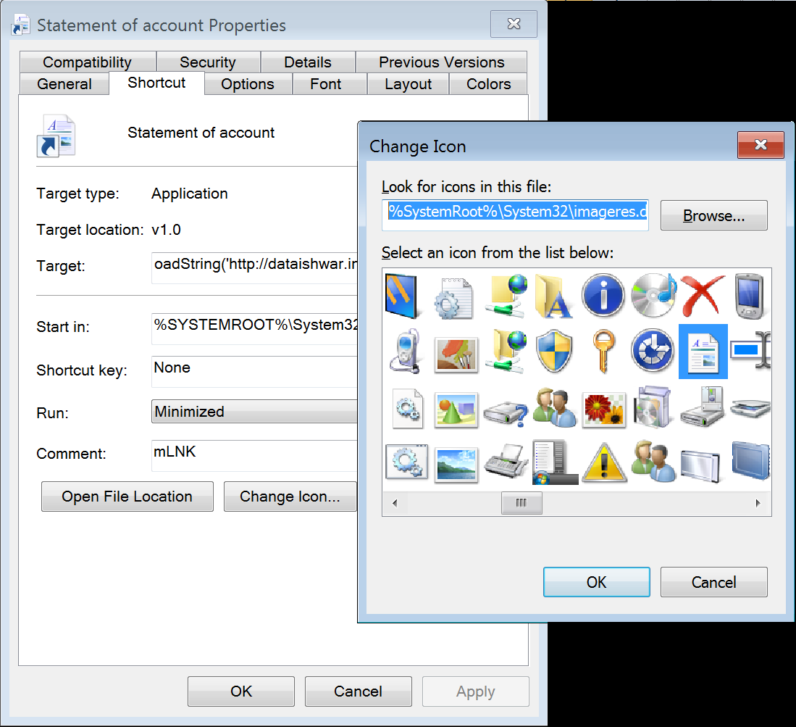This screenshot has height=727, width=796.
Task: Select the Windows security shield icon
Action: (x=554, y=351)
